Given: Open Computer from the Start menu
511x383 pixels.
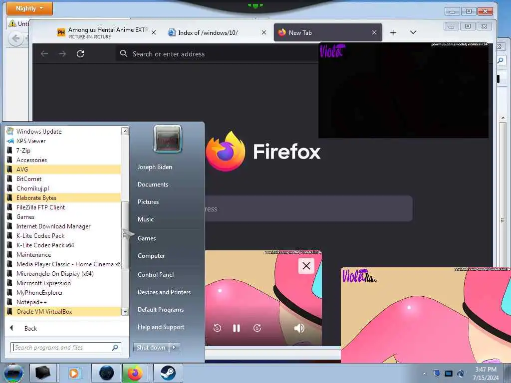Looking at the screenshot, I should click(151, 256).
